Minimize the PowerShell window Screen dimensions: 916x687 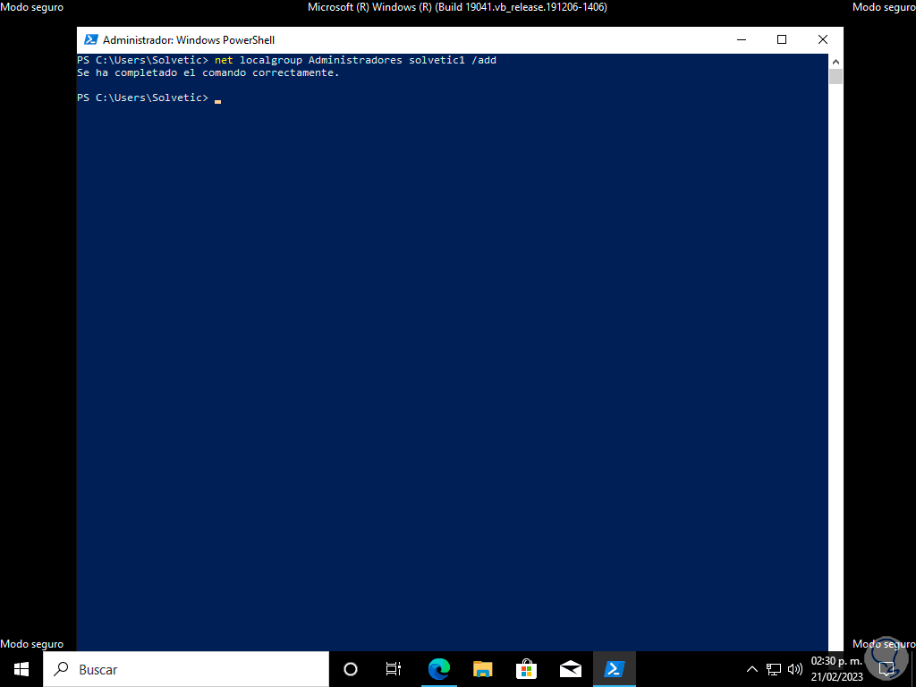[x=742, y=39]
